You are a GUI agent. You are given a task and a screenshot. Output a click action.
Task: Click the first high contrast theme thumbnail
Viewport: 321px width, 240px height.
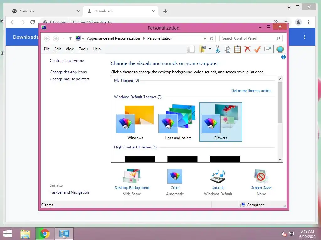click(140, 159)
